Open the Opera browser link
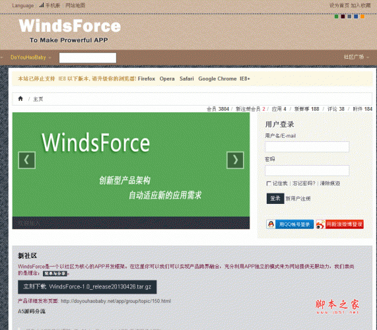The image size is (377, 330). pos(167,79)
